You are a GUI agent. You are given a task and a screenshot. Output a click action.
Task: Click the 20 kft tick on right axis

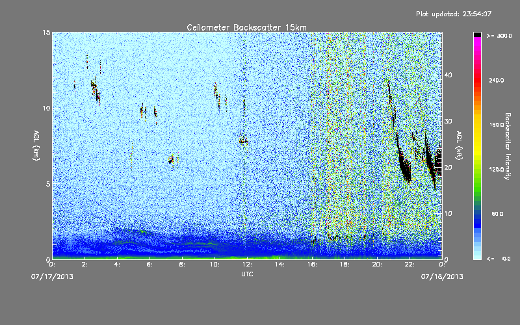(x=448, y=168)
